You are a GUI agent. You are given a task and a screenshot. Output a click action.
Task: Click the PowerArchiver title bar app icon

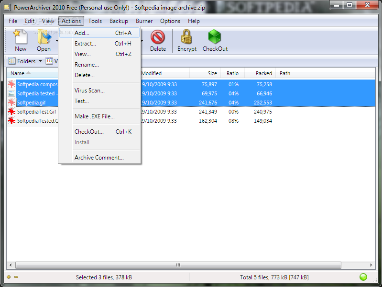tap(7, 7)
